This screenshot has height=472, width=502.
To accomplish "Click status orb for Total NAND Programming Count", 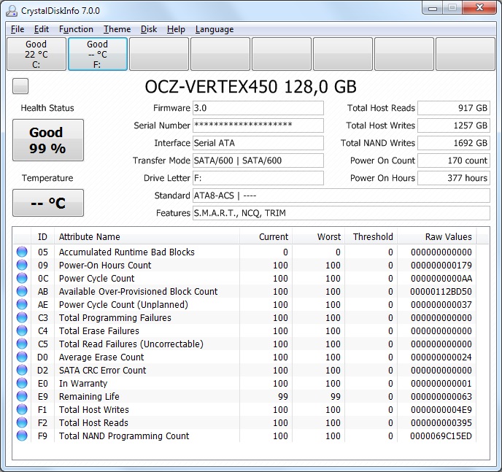I will tap(22, 436).
